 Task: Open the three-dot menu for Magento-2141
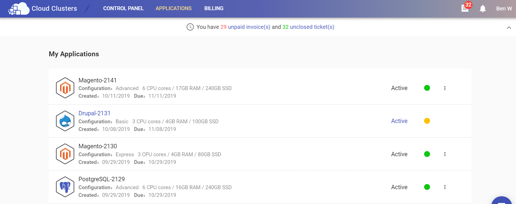click(x=445, y=88)
